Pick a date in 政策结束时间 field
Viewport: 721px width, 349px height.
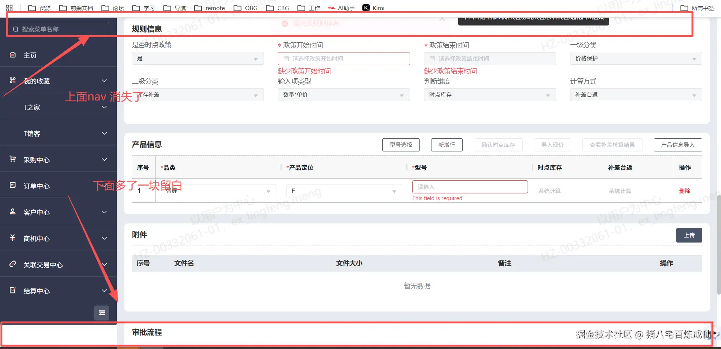490,58
